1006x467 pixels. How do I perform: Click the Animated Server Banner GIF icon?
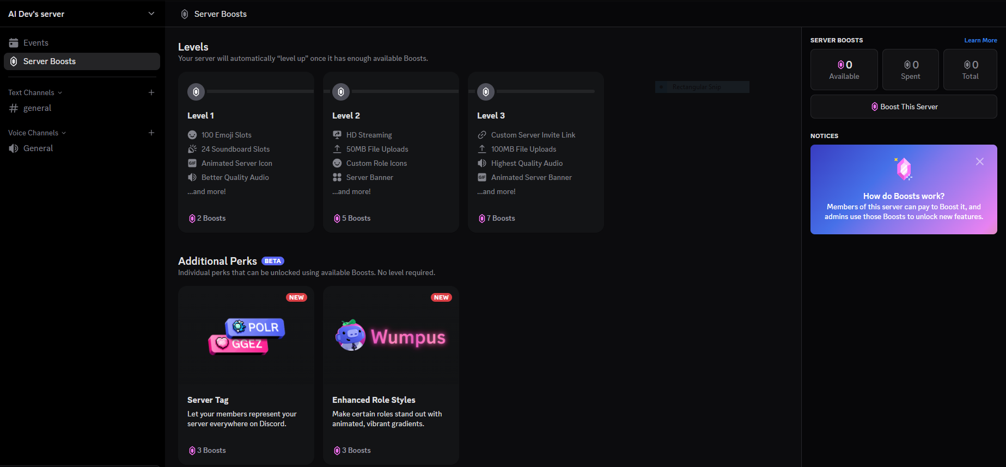coord(482,177)
